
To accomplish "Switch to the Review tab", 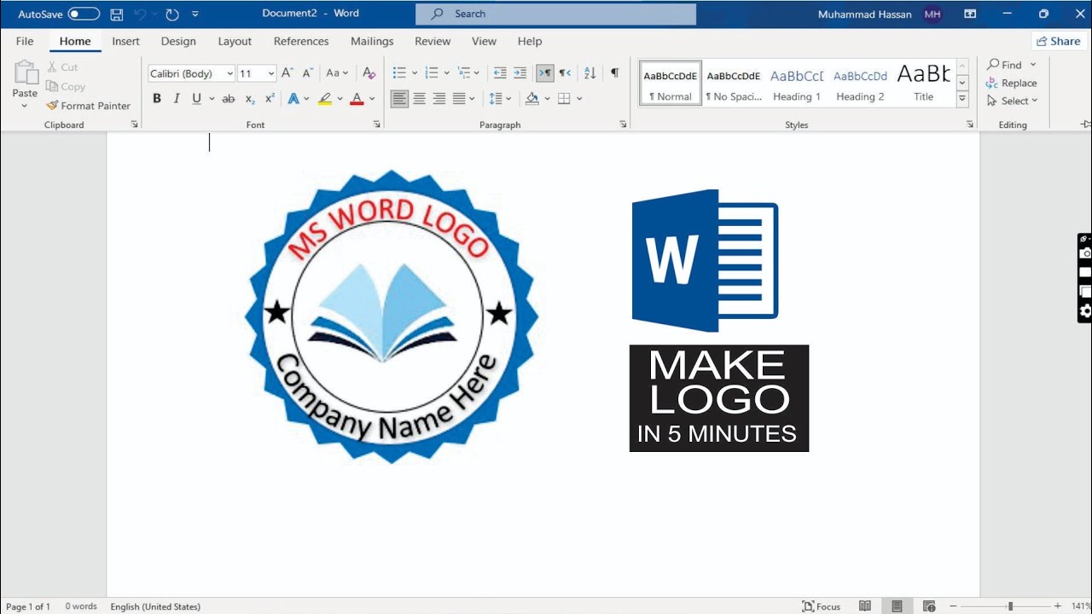I will coord(433,41).
